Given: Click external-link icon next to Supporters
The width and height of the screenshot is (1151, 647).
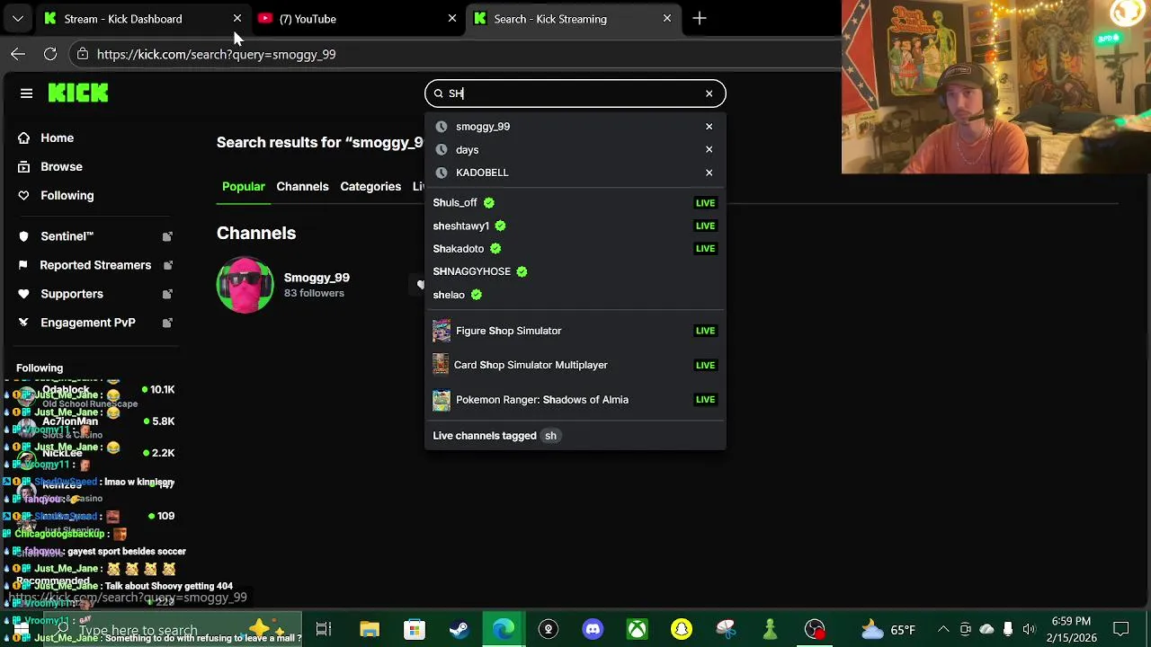Looking at the screenshot, I should tap(167, 294).
